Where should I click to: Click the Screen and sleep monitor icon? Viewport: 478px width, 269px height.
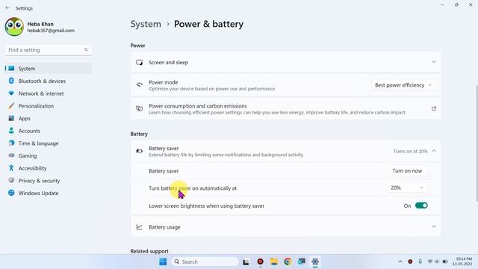coord(140,63)
